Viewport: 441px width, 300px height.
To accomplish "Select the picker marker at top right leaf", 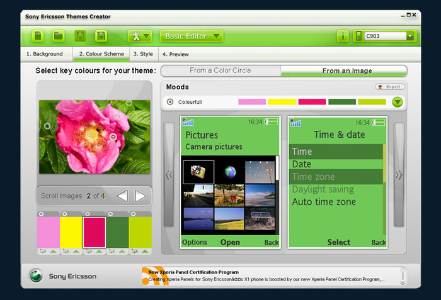I will 129,103.
